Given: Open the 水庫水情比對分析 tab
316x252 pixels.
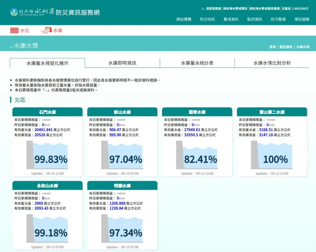Looking at the screenshot, I should [272, 63].
